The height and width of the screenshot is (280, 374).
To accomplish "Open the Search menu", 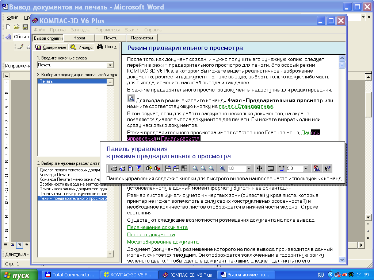I will 132,30.
